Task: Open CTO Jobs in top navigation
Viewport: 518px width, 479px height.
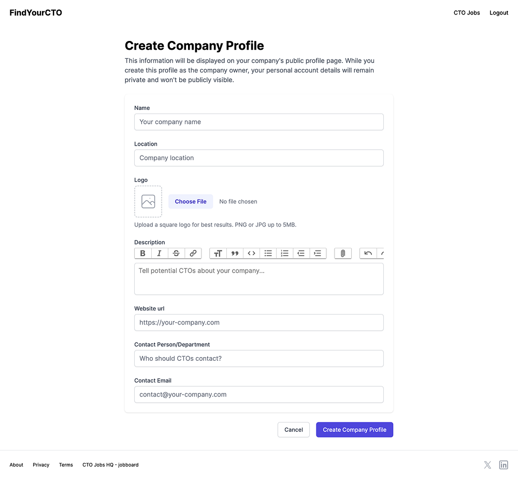Action: click(x=467, y=12)
